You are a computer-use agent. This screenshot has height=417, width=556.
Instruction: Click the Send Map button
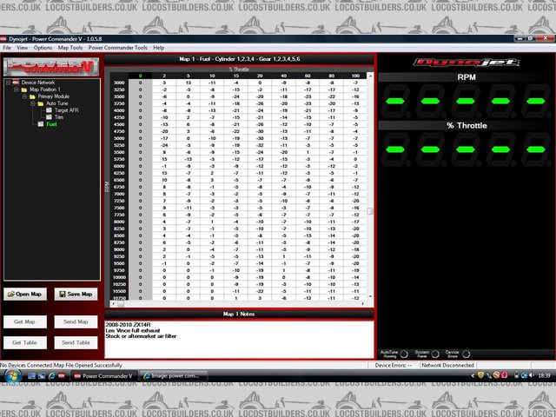(x=76, y=321)
